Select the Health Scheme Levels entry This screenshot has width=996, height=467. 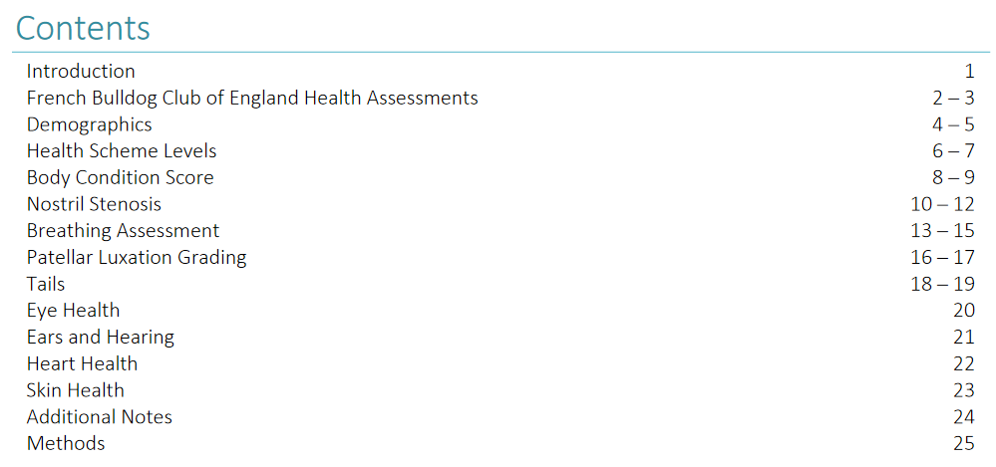tap(122, 151)
